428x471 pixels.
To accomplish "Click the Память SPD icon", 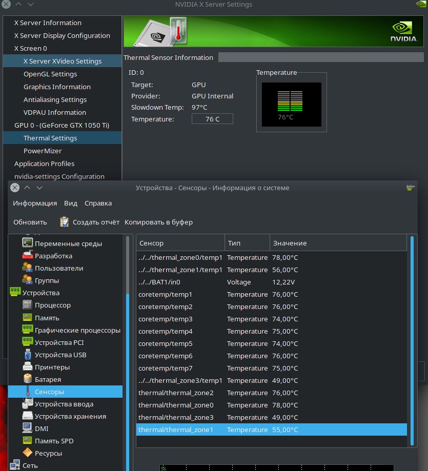I will pyautogui.click(x=27, y=440).
